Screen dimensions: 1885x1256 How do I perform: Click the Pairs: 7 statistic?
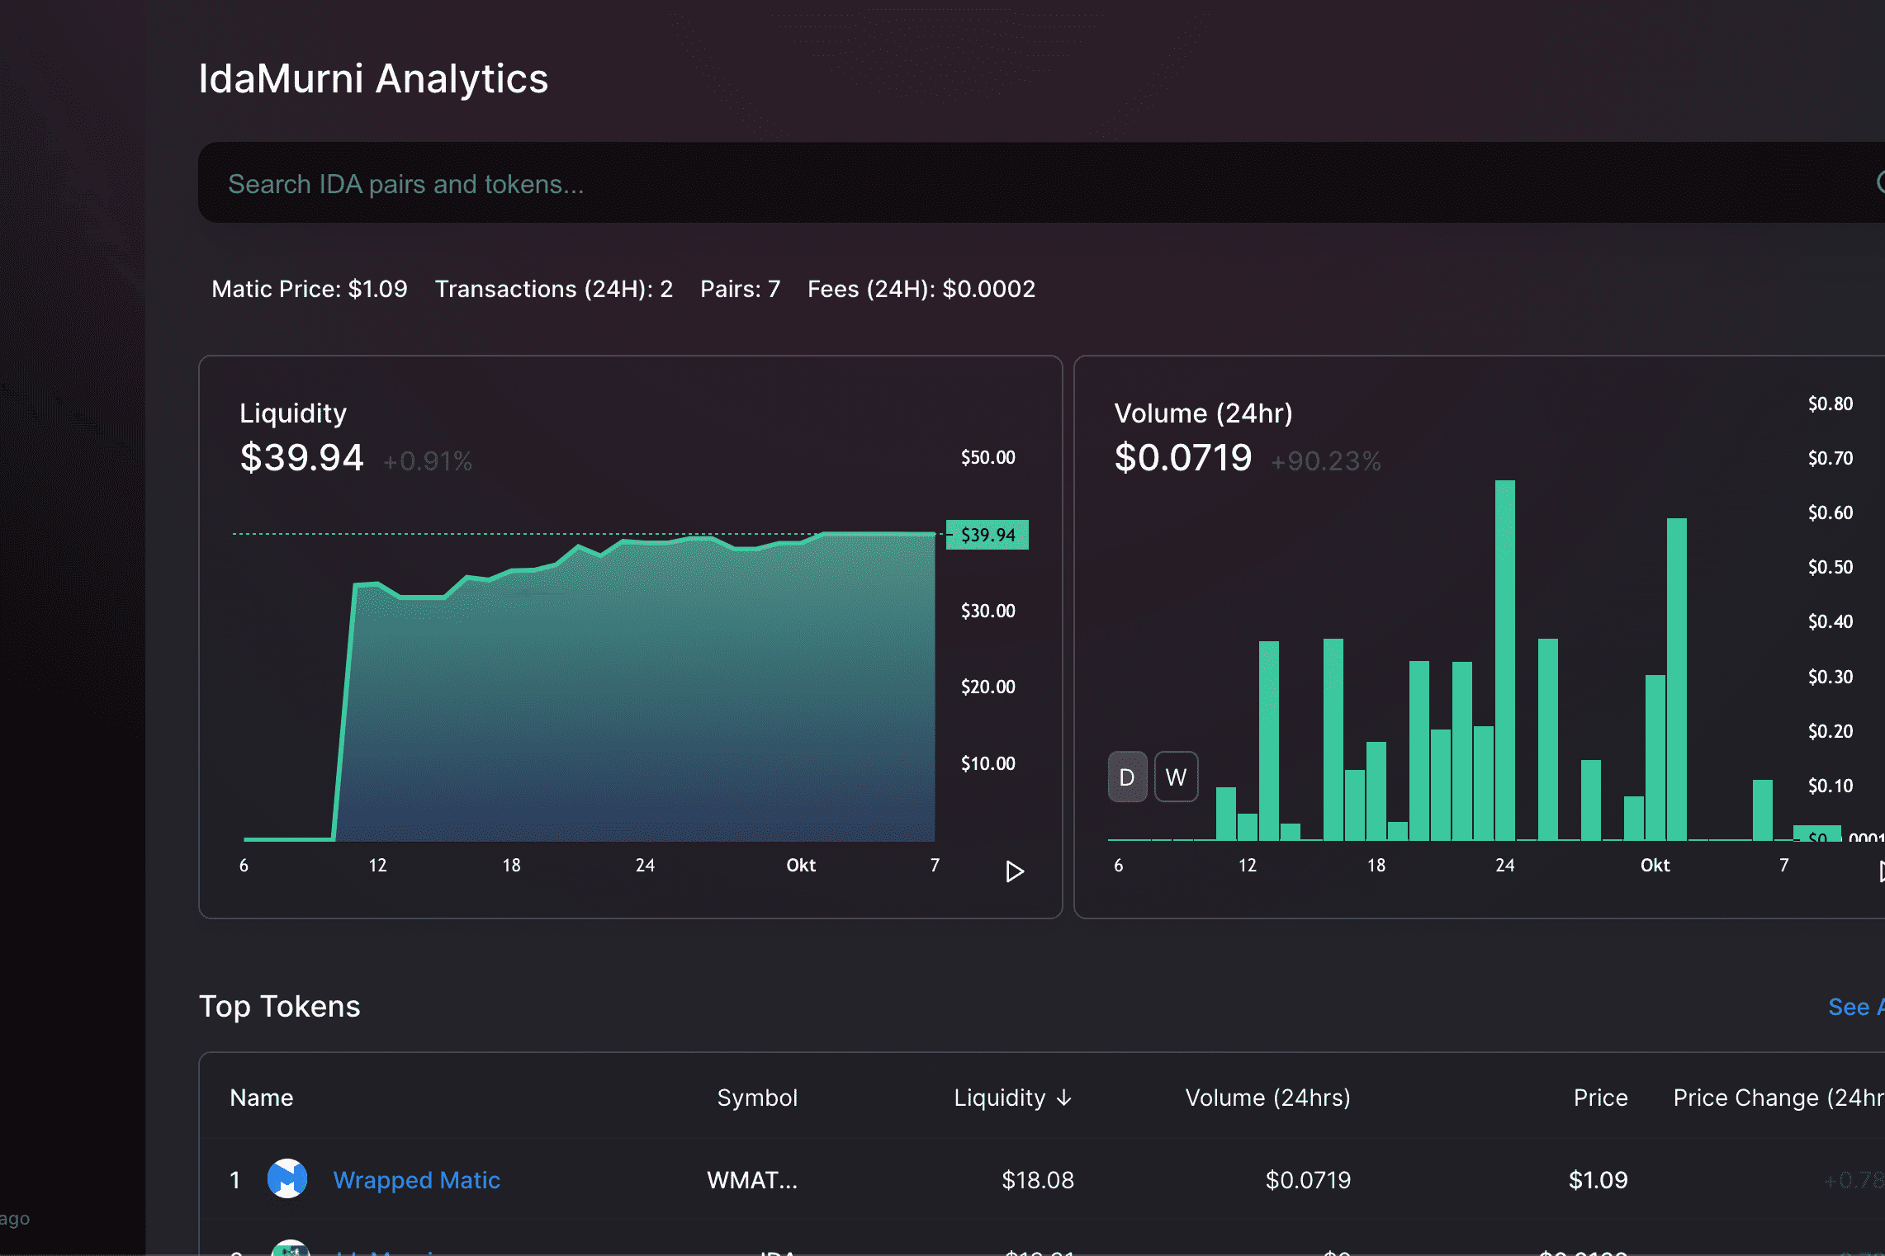click(x=740, y=289)
